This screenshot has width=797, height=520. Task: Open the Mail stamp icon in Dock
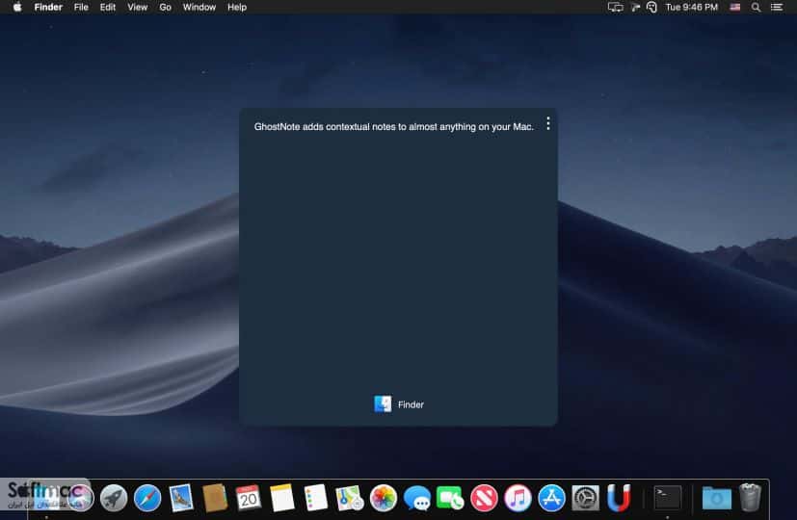[x=181, y=497]
